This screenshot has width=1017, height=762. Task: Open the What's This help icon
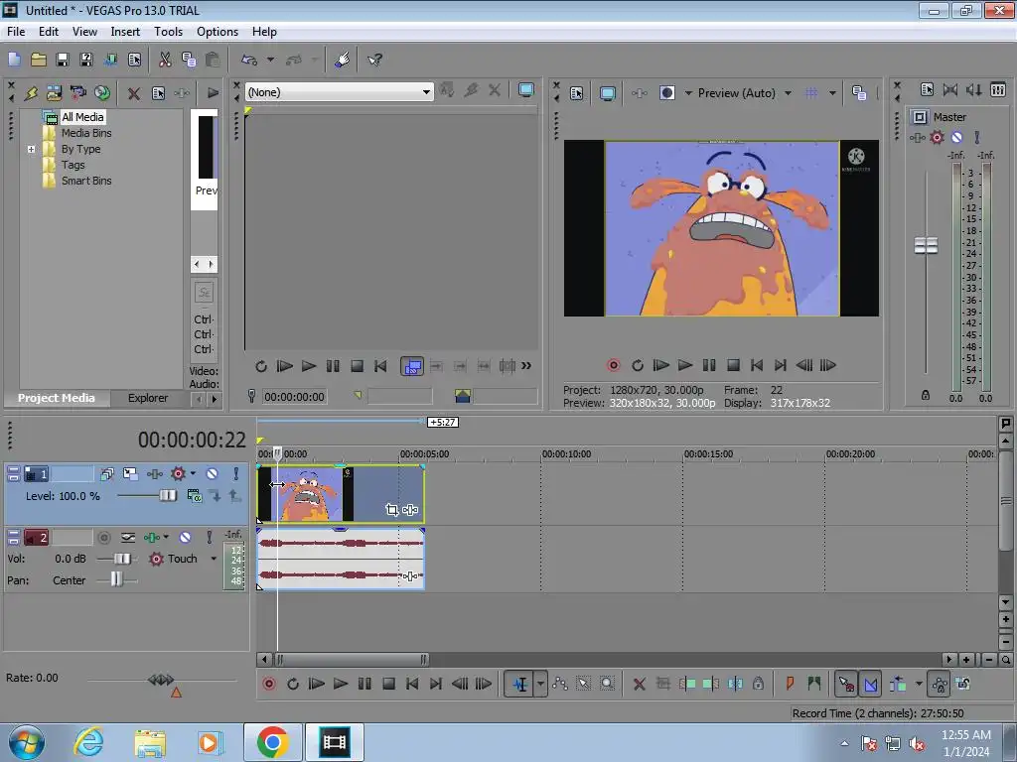pyautogui.click(x=374, y=60)
